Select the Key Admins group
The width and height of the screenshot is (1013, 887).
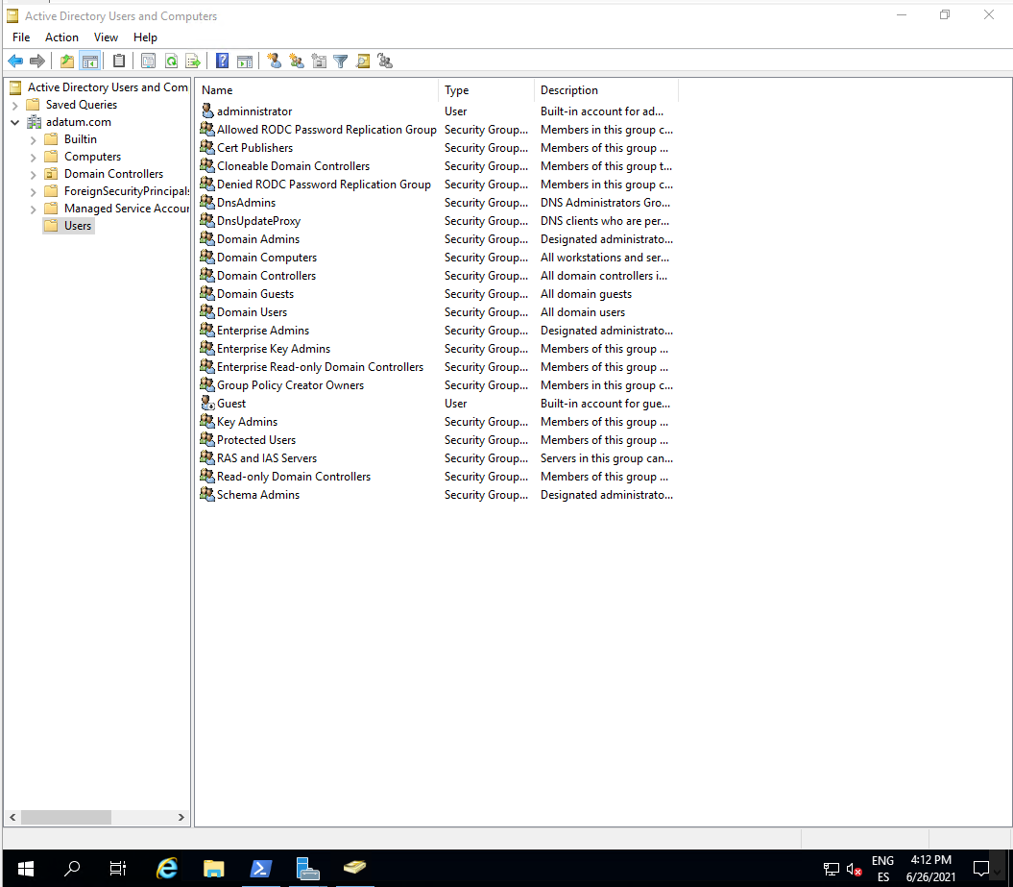238,422
